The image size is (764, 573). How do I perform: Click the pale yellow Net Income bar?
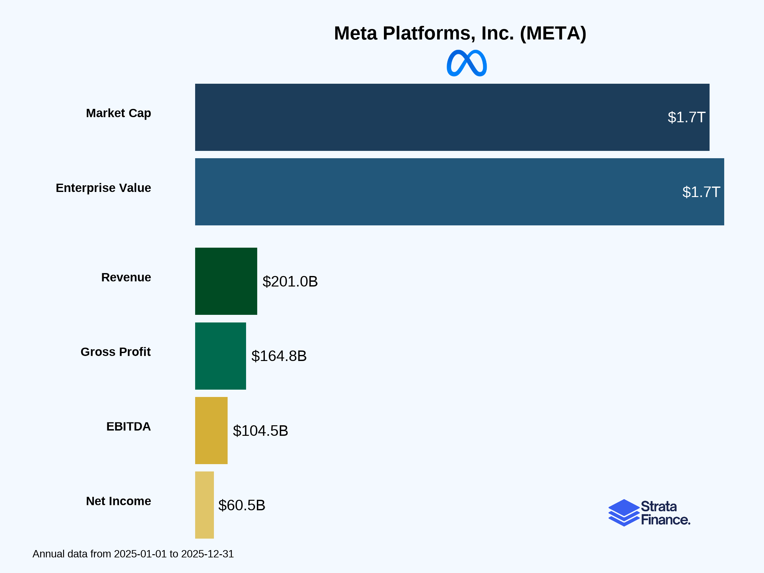(204, 505)
